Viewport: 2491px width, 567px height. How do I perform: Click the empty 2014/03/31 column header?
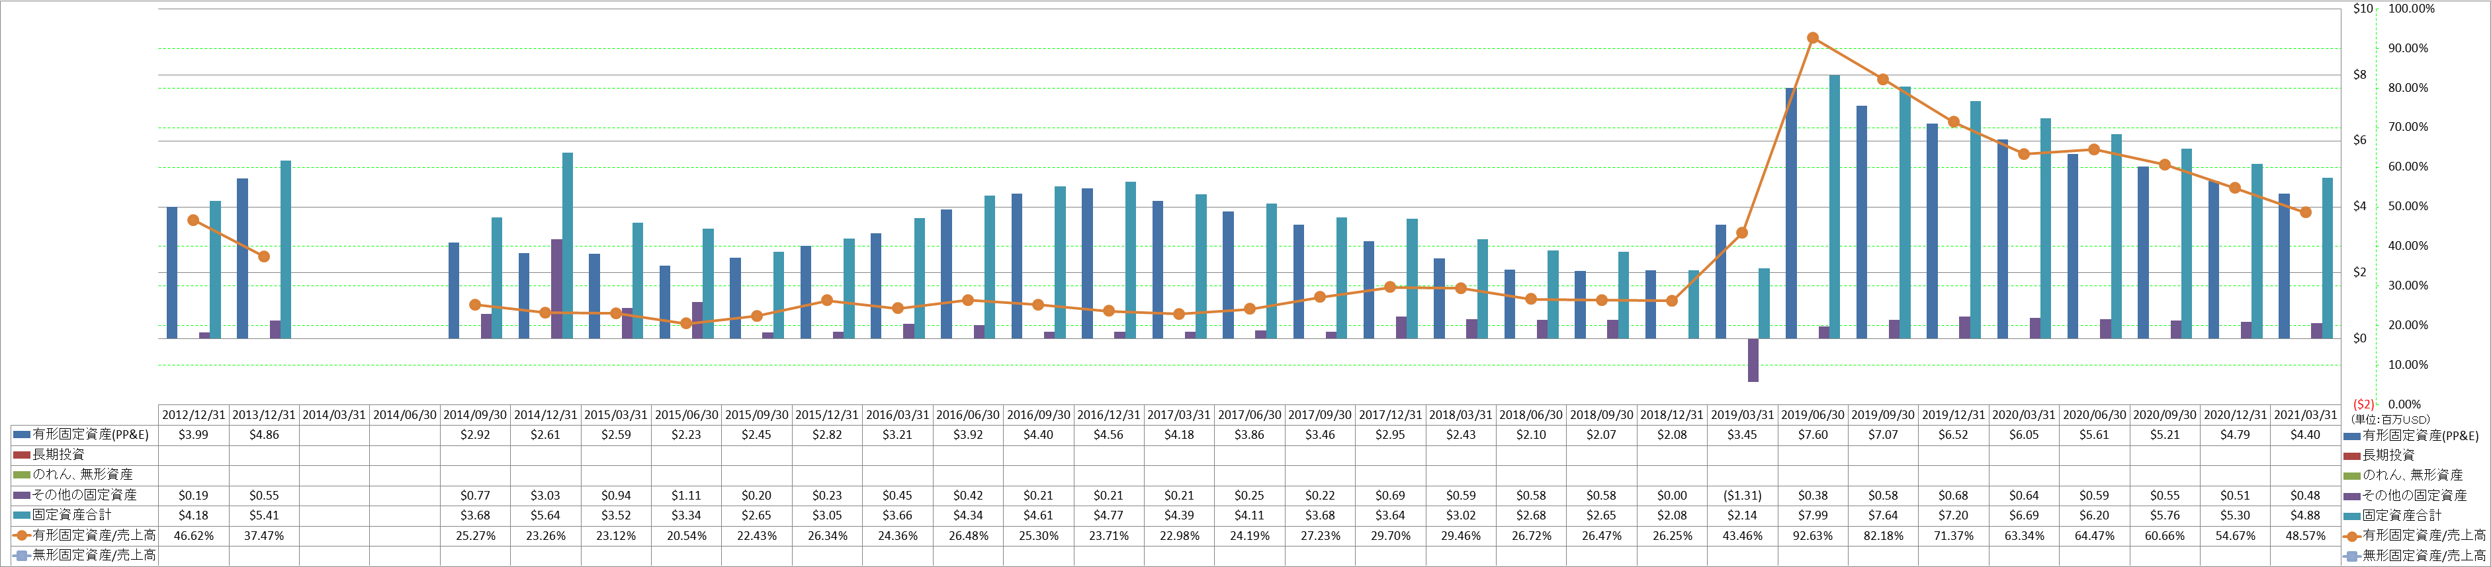point(335,414)
